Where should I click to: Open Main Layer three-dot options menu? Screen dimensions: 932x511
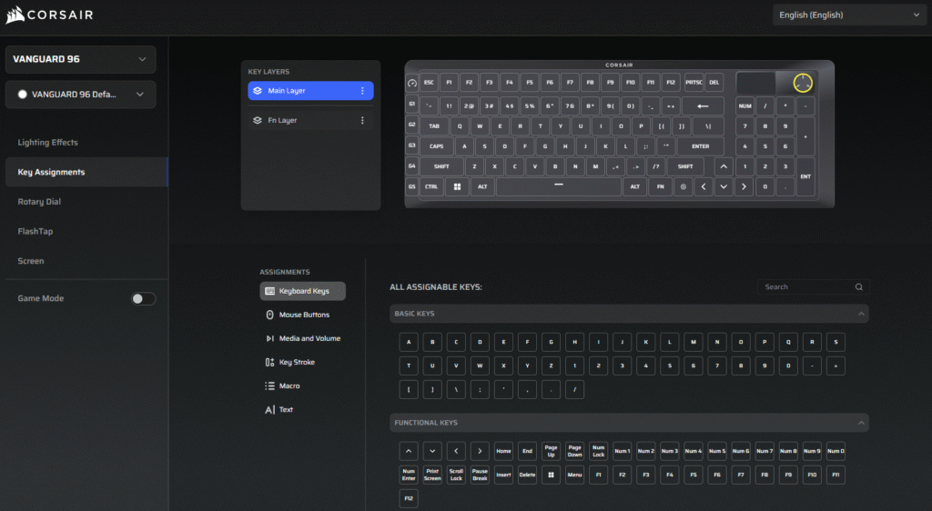(362, 91)
